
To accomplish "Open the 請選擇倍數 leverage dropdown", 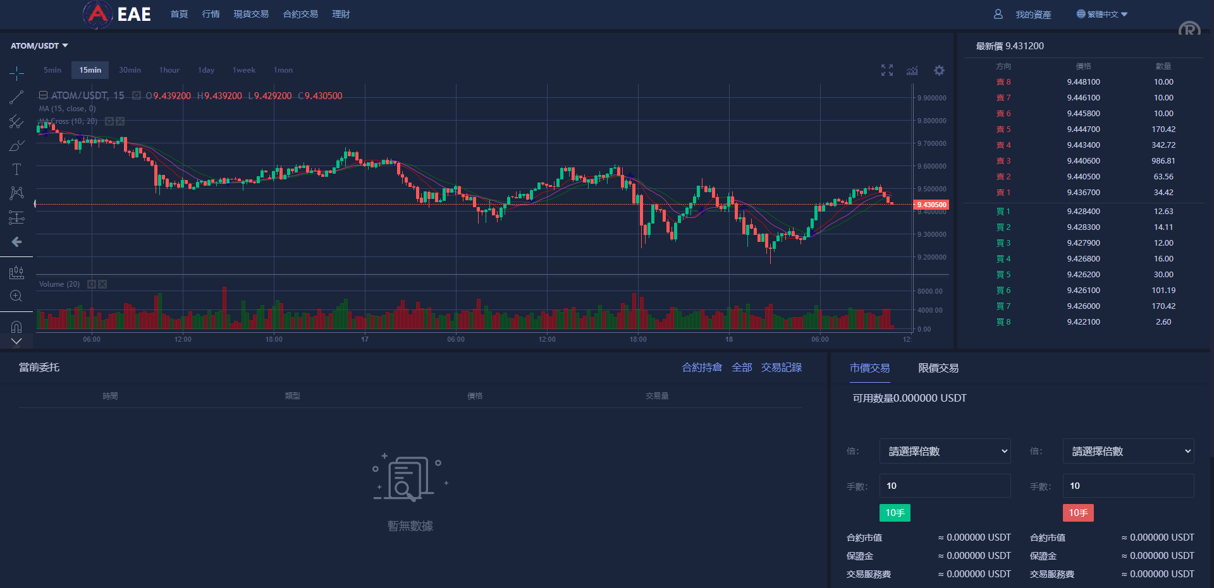I will point(945,451).
